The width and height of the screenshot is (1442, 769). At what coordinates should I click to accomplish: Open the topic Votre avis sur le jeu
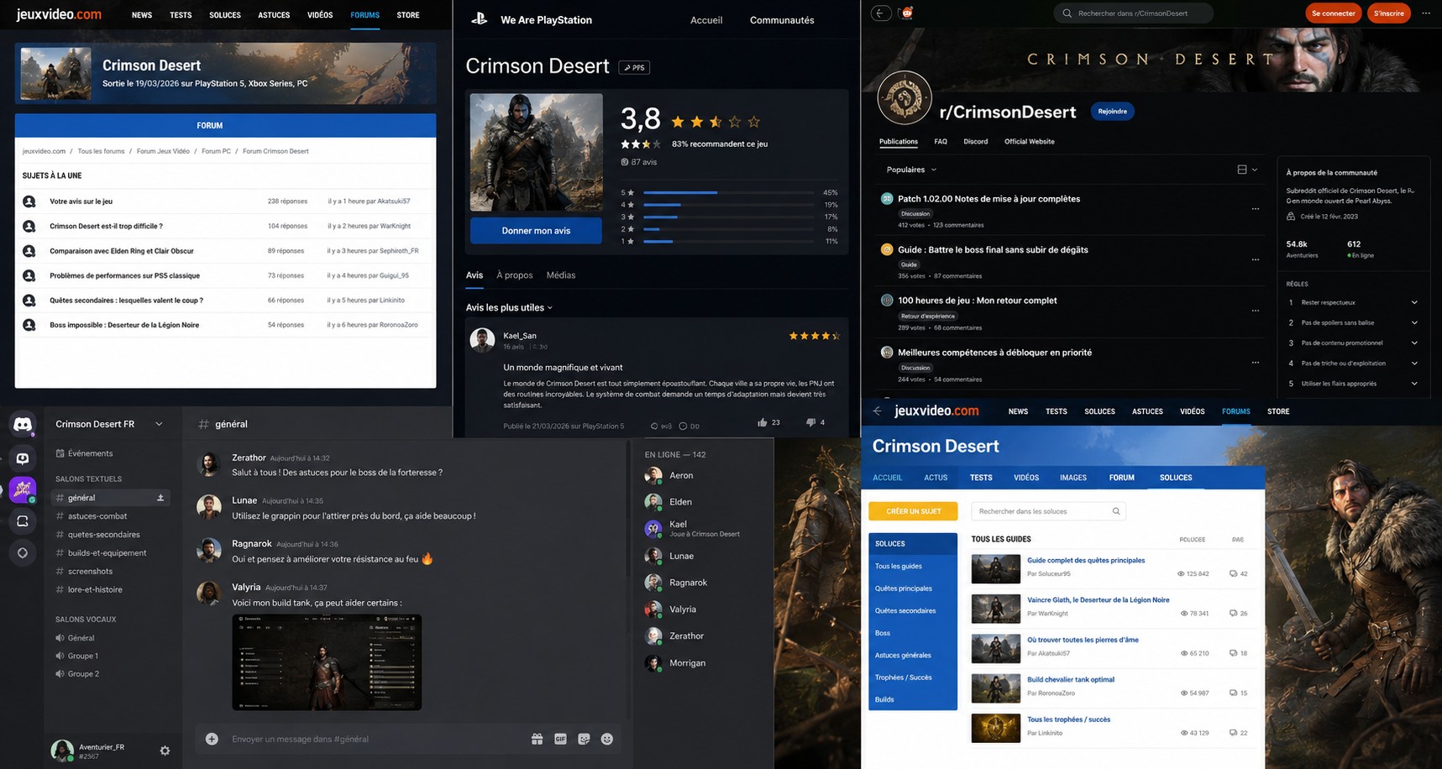pyautogui.click(x=81, y=201)
